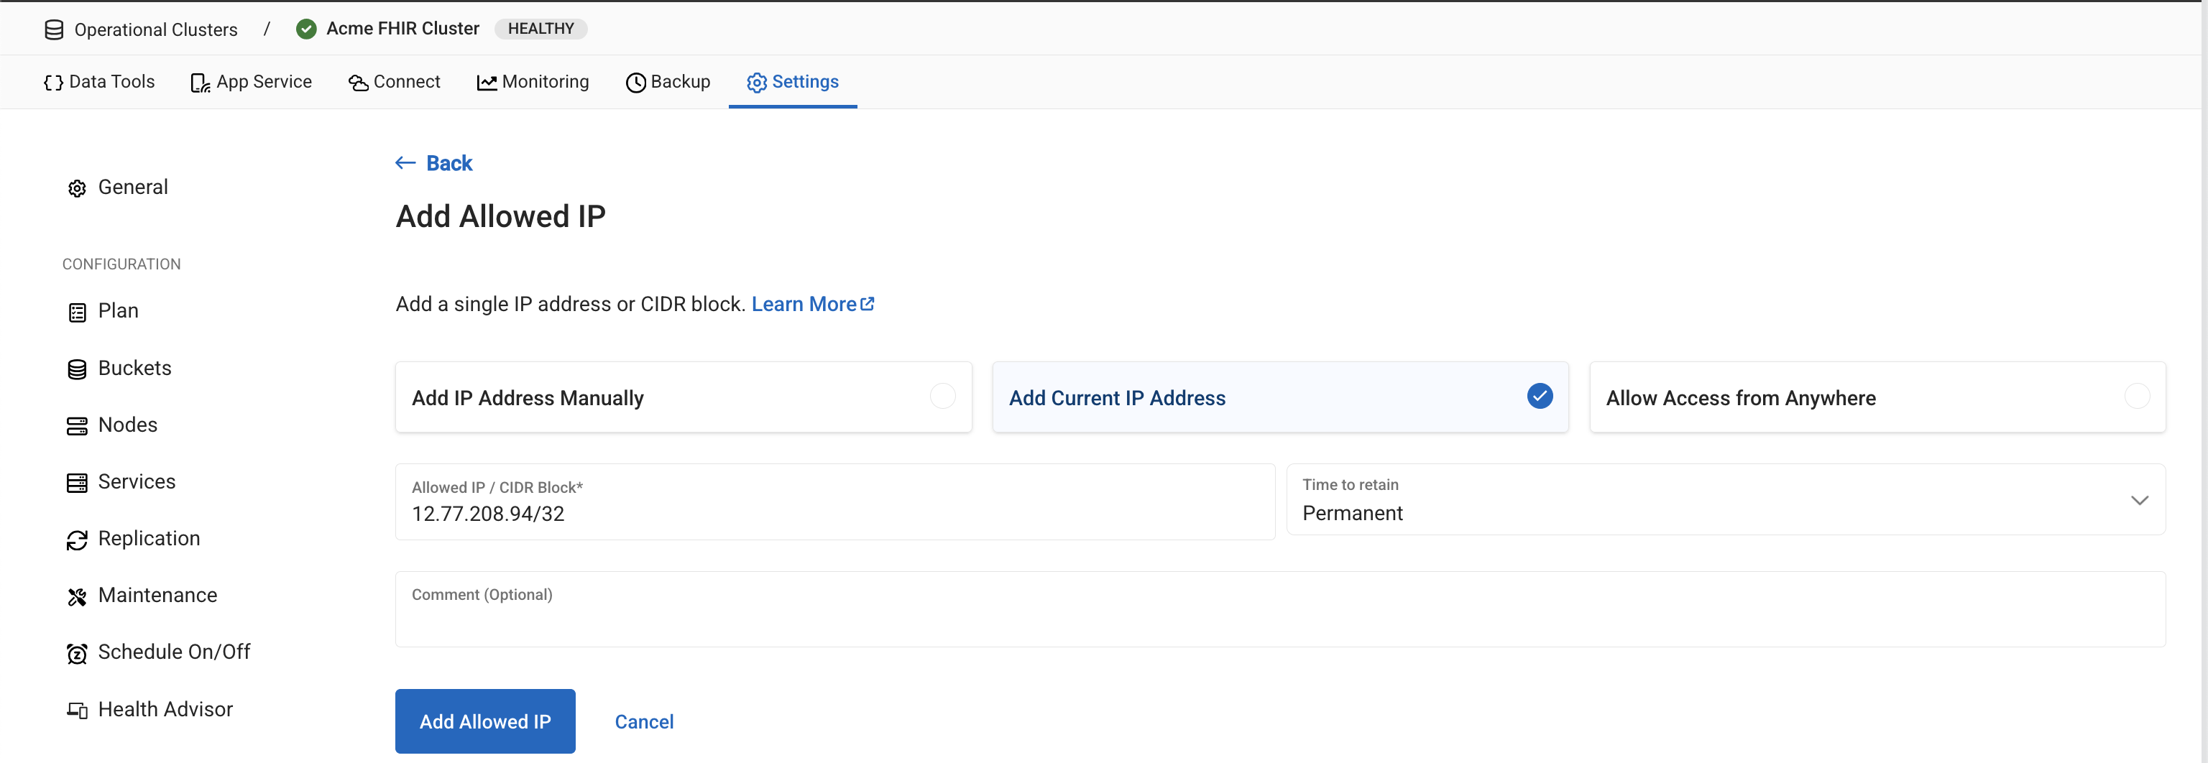This screenshot has width=2208, height=763.
Task: Select the Data Tools braces icon
Action: point(52,82)
